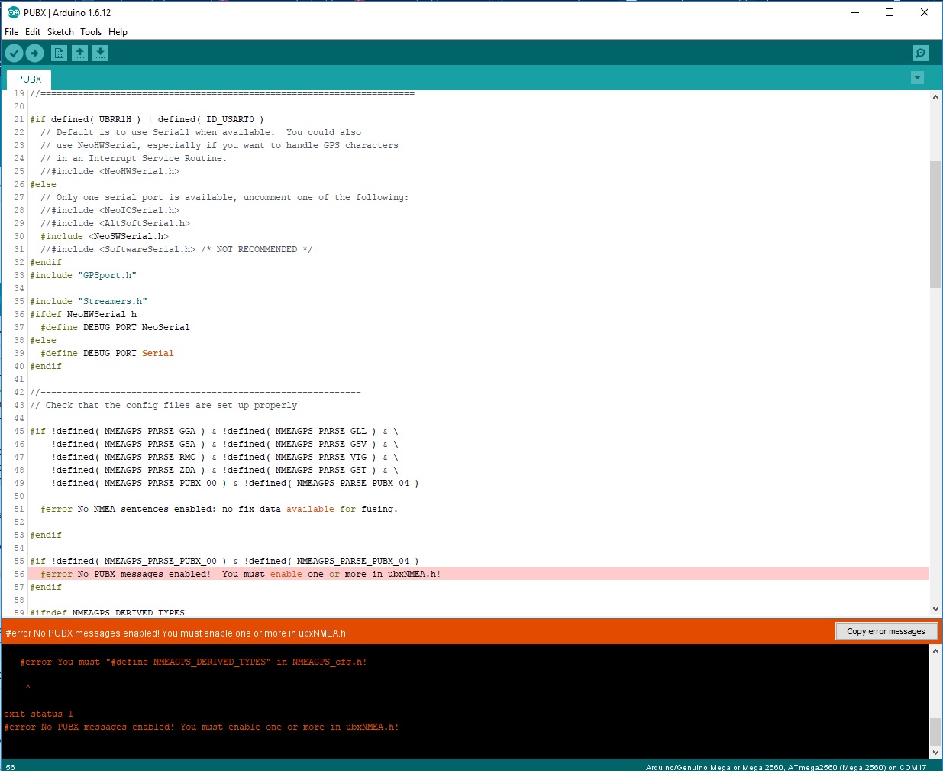Click 'Only one serial port' comment line
943x771 pixels.
[224, 197]
